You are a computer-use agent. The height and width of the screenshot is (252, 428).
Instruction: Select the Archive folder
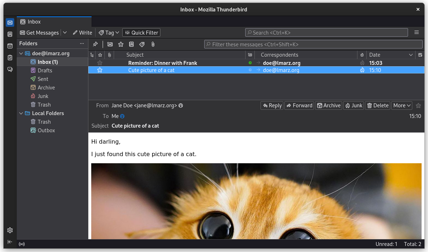pos(52,88)
